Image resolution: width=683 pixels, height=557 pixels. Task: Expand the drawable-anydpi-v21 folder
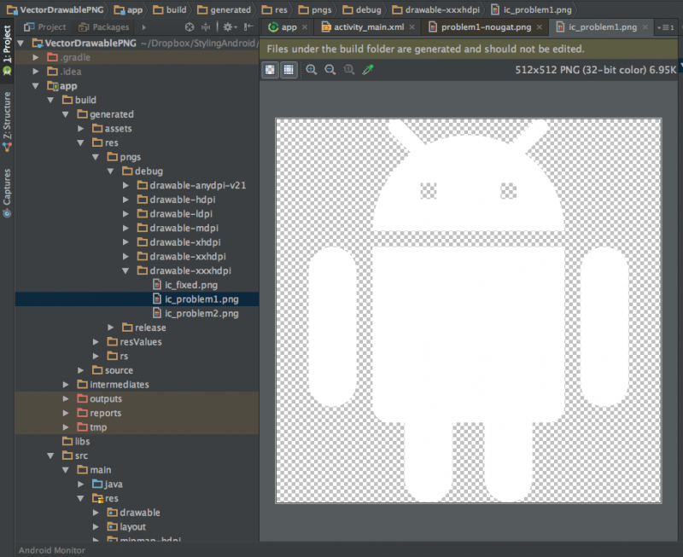coord(126,186)
